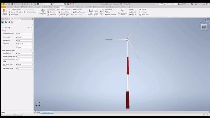This screenshot has width=210, height=118.
Task: Click the Shadows icon
Action: click(x=48, y=12)
